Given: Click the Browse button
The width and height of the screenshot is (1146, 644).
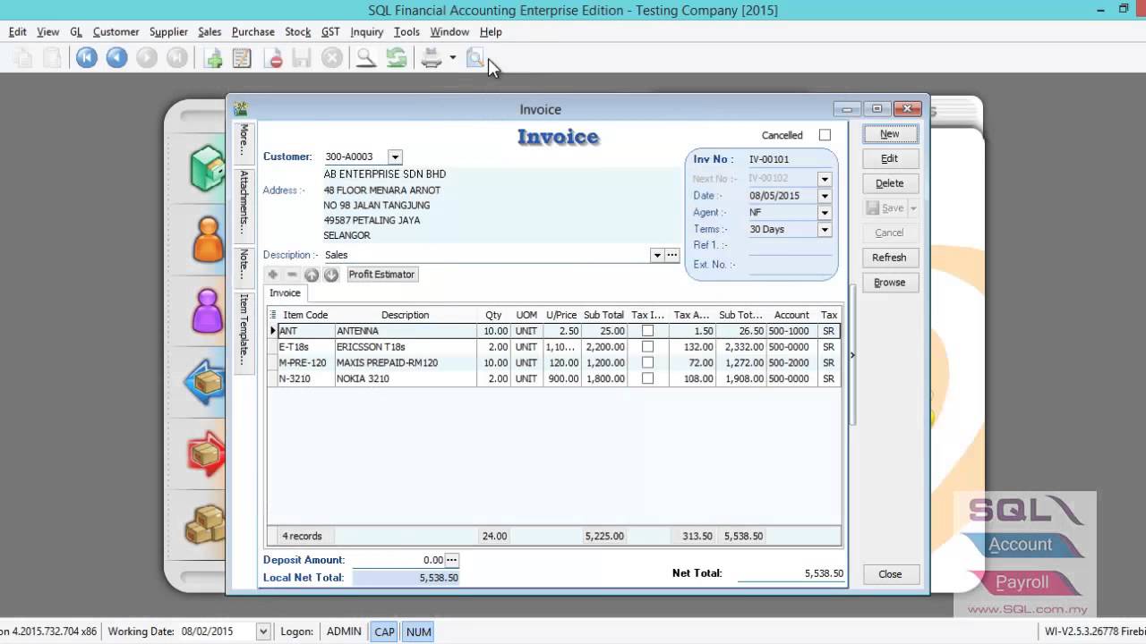Looking at the screenshot, I should click(x=889, y=283).
